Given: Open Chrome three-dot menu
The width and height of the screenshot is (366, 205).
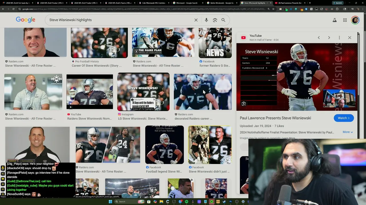Looking at the screenshot, I should pyautogui.click(x=362, y=9).
